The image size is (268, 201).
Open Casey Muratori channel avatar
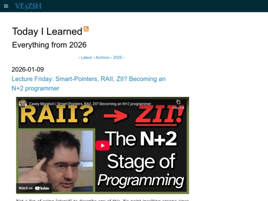pyautogui.click(x=23, y=104)
